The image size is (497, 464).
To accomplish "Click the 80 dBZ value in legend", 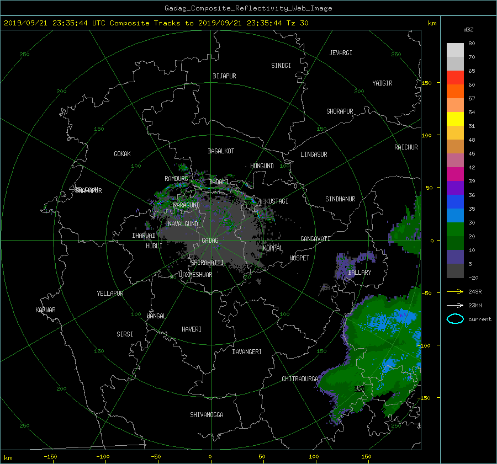I will pos(472,44).
